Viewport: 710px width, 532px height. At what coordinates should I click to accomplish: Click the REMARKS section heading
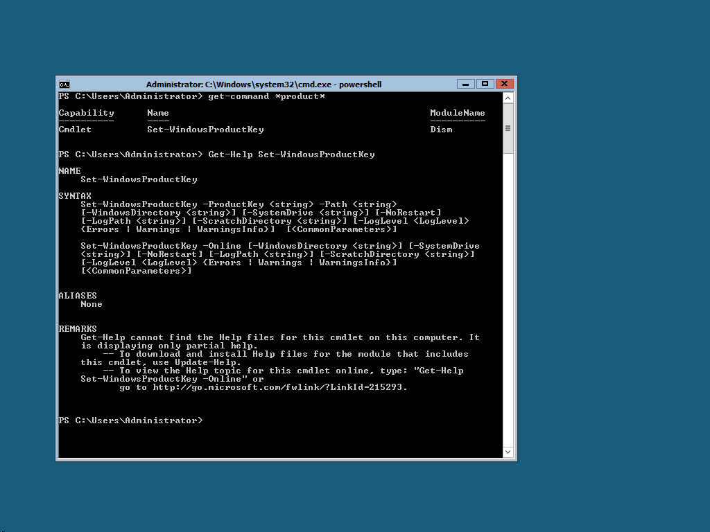[x=78, y=329]
